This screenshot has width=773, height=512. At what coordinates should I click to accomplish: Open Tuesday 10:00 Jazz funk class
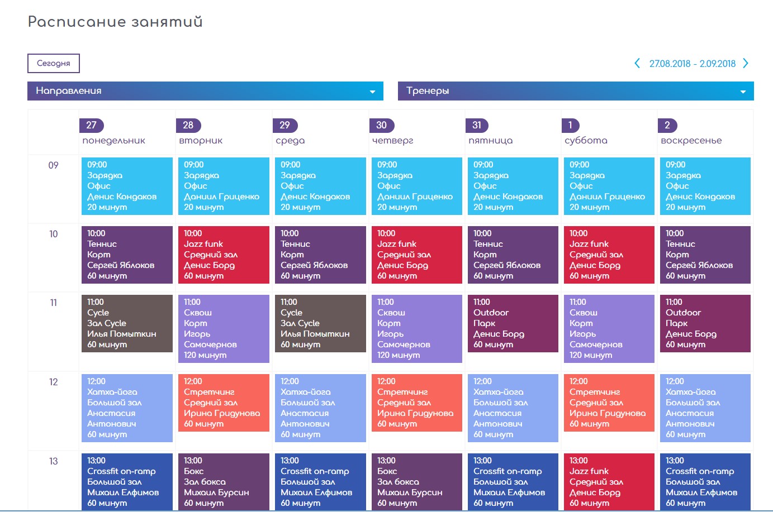click(224, 255)
